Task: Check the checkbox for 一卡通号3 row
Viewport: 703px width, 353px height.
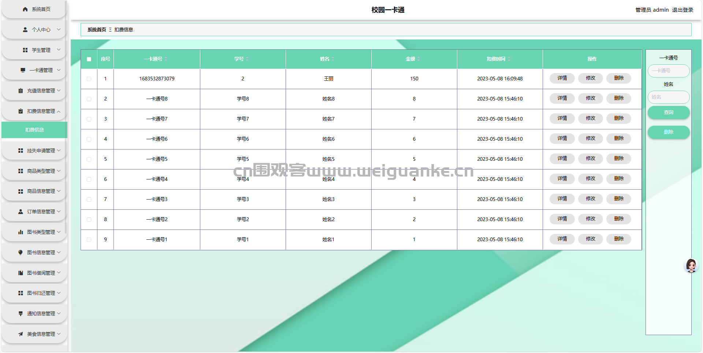Action: (x=89, y=200)
